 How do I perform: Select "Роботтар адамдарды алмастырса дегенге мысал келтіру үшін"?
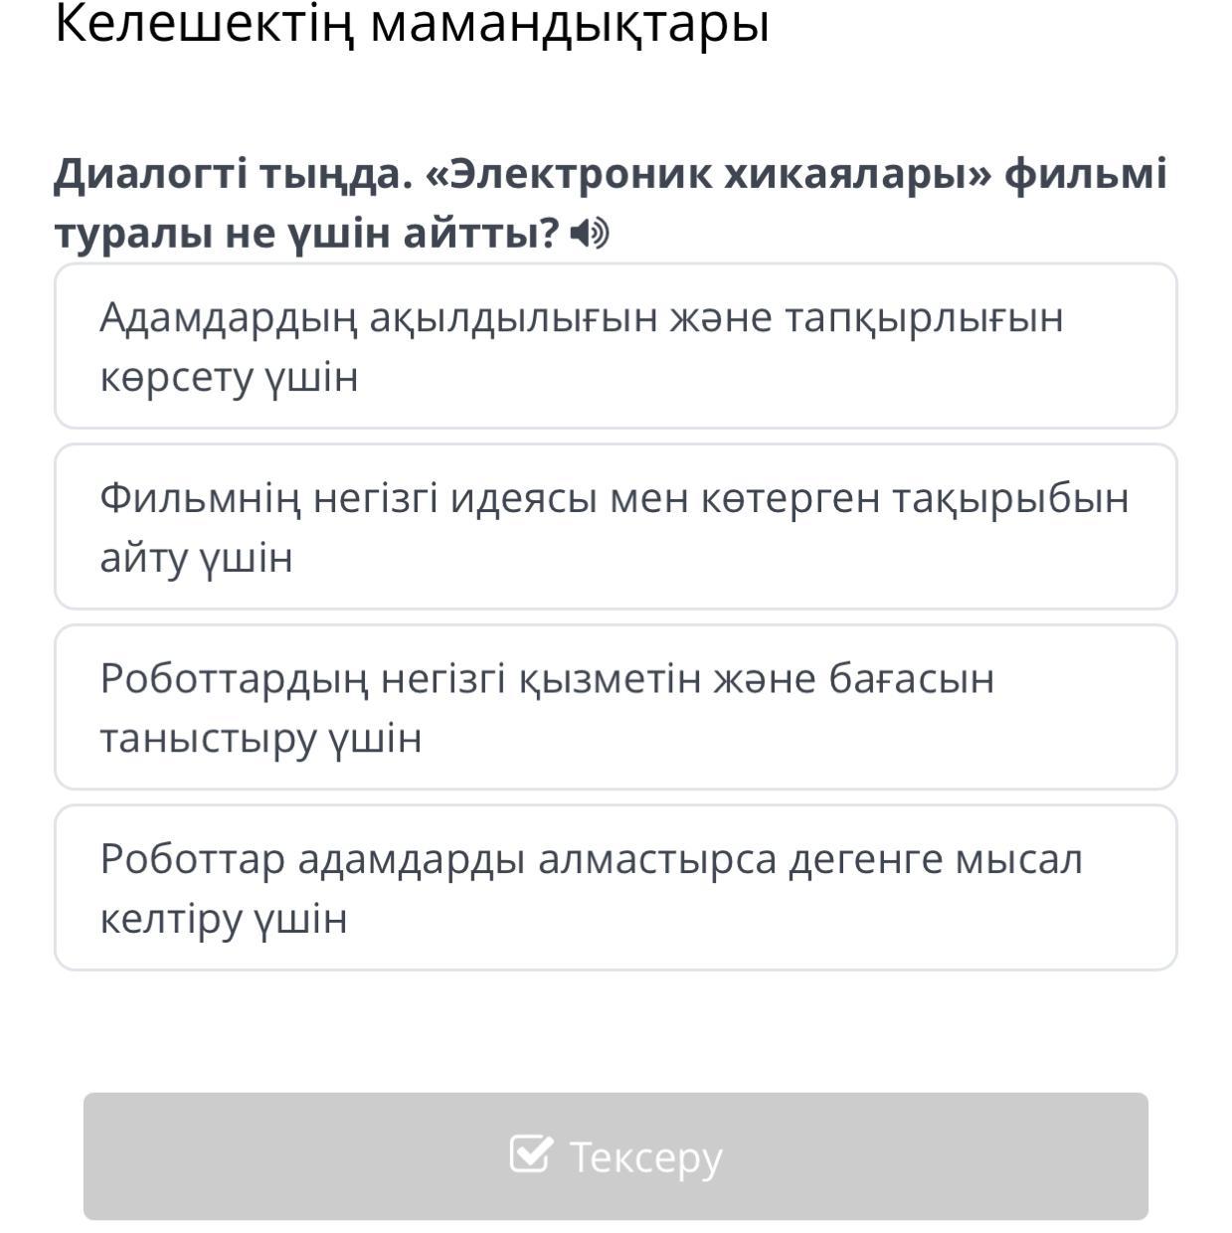coord(616,888)
